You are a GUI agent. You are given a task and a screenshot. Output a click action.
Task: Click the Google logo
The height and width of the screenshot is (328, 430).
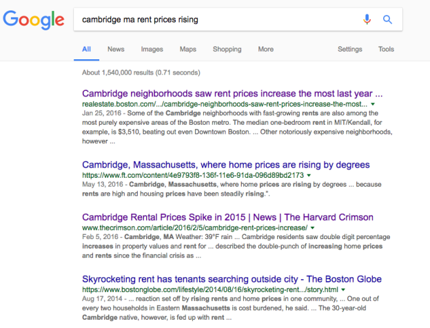(x=34, y=20)
